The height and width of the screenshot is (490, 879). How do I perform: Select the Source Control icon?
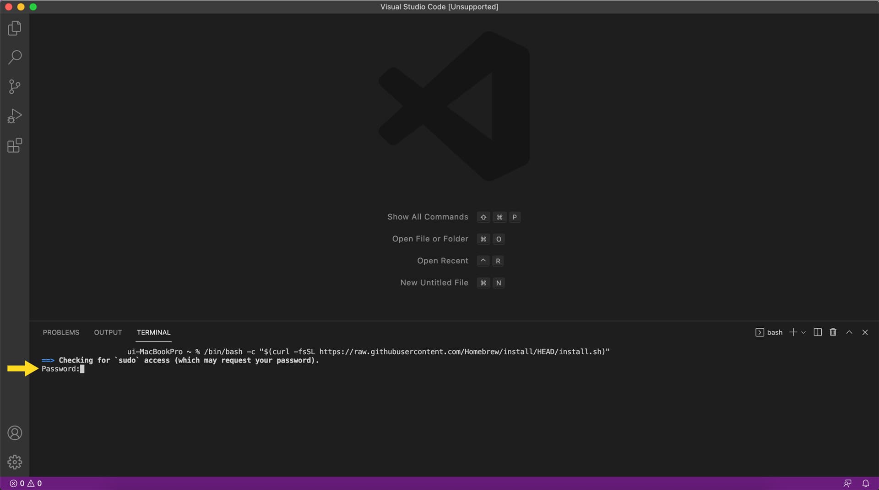[14, 86]
